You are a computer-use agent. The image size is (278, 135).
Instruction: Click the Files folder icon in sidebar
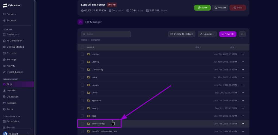tap(4, 84)
